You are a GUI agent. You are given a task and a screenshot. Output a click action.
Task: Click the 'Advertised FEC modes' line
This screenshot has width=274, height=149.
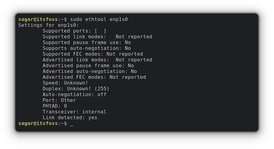click(94, 77)
